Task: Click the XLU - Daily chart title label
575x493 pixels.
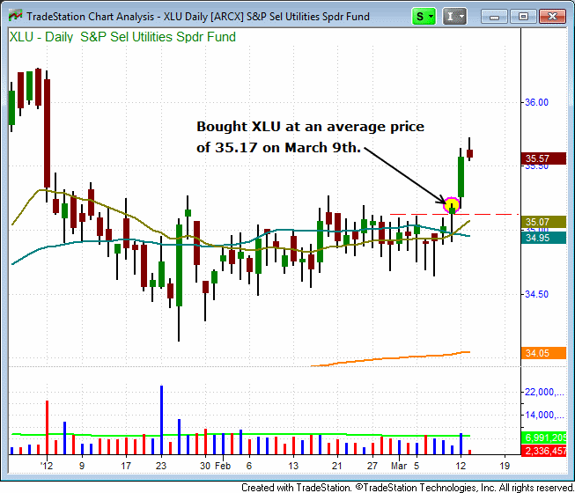Action: coord(122,37)
